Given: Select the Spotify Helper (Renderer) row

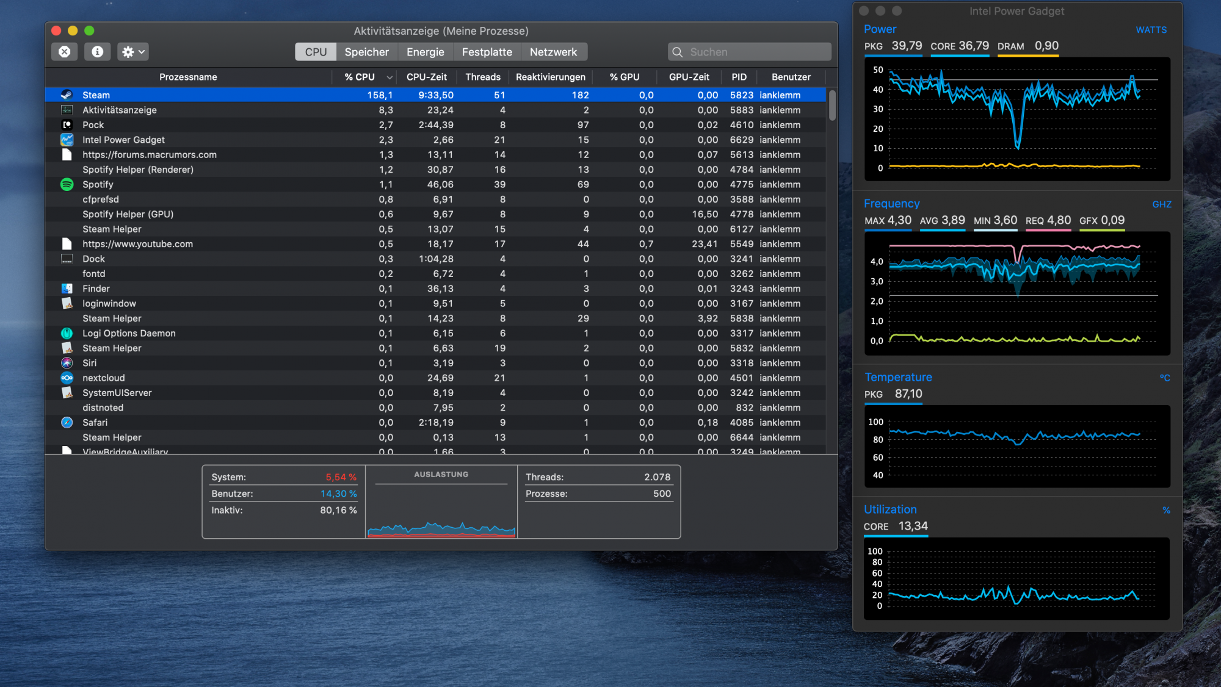Looking at the screenshot, I should [x=435, y=170].
